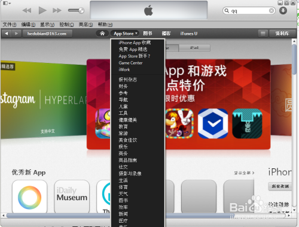Click the hedubian@163.com account button

tap(47, 34)
